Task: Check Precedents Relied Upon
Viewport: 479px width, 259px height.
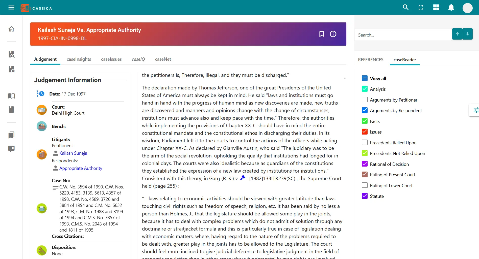Action: [x=365, y=142]
